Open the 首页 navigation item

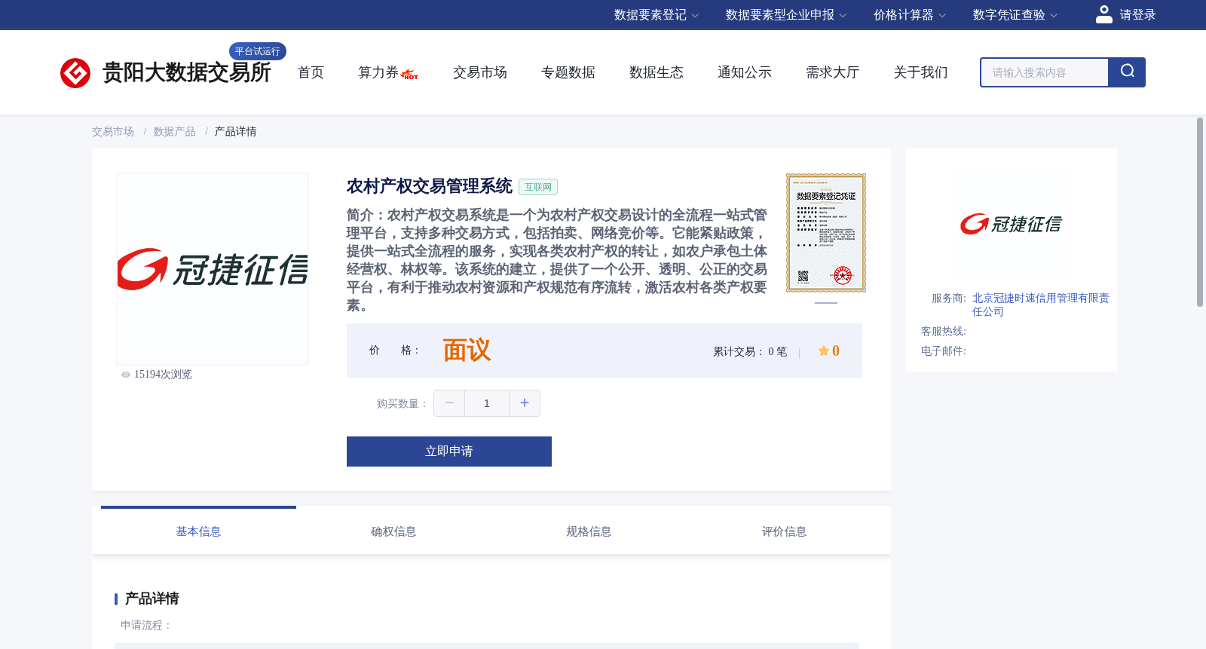pos(311,72)
